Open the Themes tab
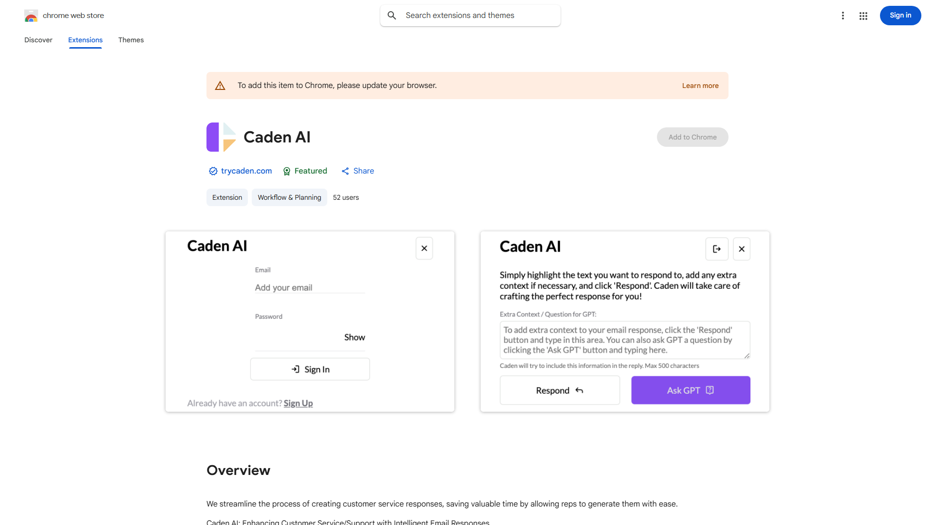The image size is (935, 525). pyautogui.click(x=131, y=40)
